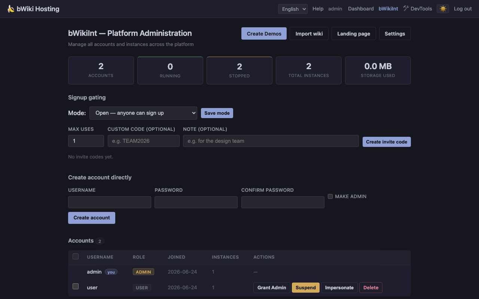Click the Instances column header
Screen dimensions: 479x299
pos(225,257)
